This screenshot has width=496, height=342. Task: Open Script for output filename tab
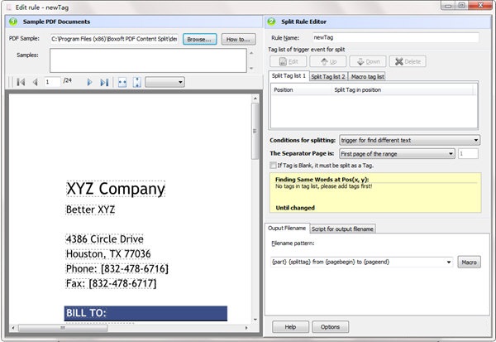(342, 229)
